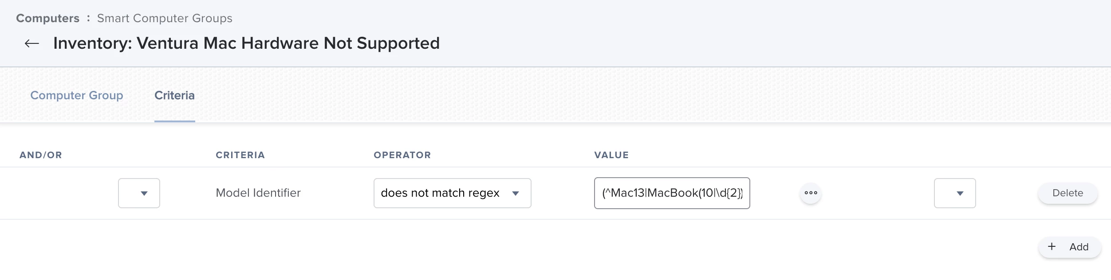
Task: Switch to the Computer Group tab
Action: (x=77, y=95)
